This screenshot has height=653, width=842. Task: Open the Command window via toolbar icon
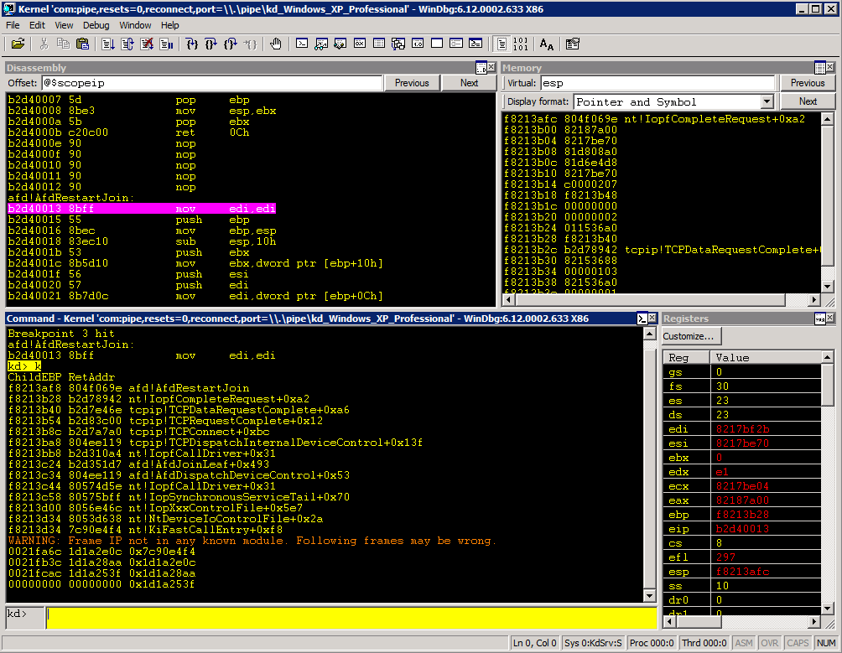click(302, 44)
